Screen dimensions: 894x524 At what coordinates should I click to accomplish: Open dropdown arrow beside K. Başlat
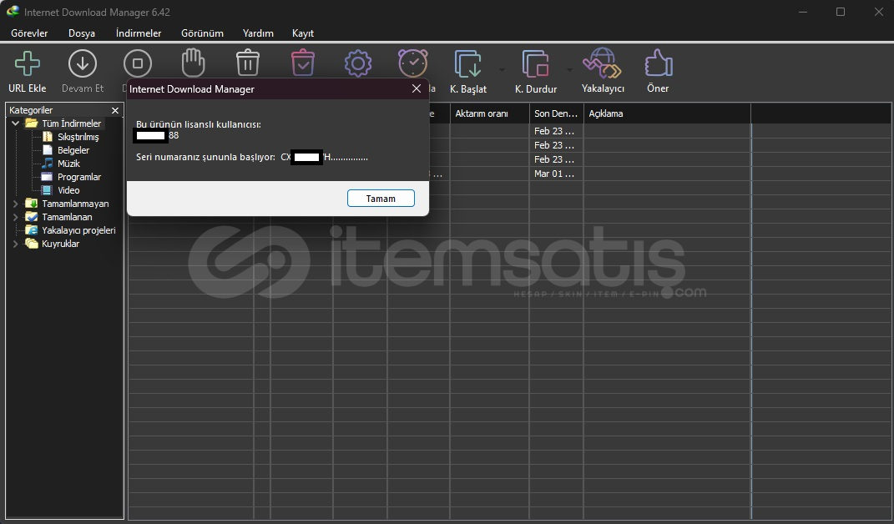(x=502, y=70)
